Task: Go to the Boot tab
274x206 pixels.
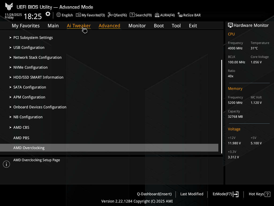Action: point(159,26)
